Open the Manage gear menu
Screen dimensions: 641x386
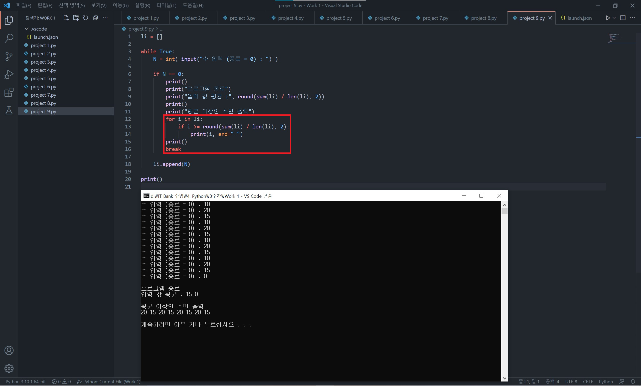[9, 368]
